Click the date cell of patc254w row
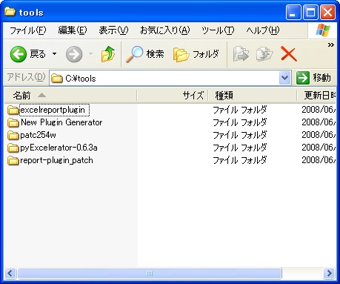340x284 pixels. [x=319, y=135]
